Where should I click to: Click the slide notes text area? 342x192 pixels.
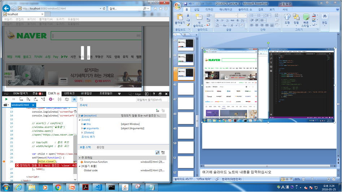pyautogui.click(x=268, y=172)
